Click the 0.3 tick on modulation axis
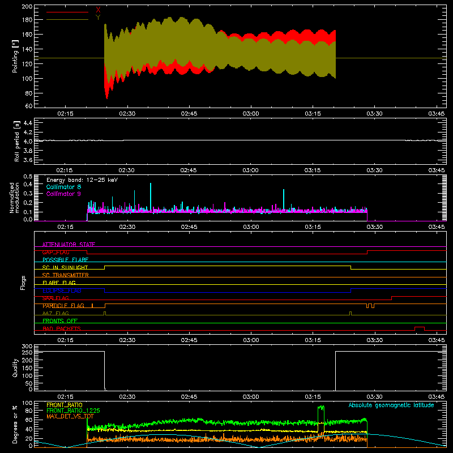This screenshot has height=453, width=453. click(x=28, y=193)
